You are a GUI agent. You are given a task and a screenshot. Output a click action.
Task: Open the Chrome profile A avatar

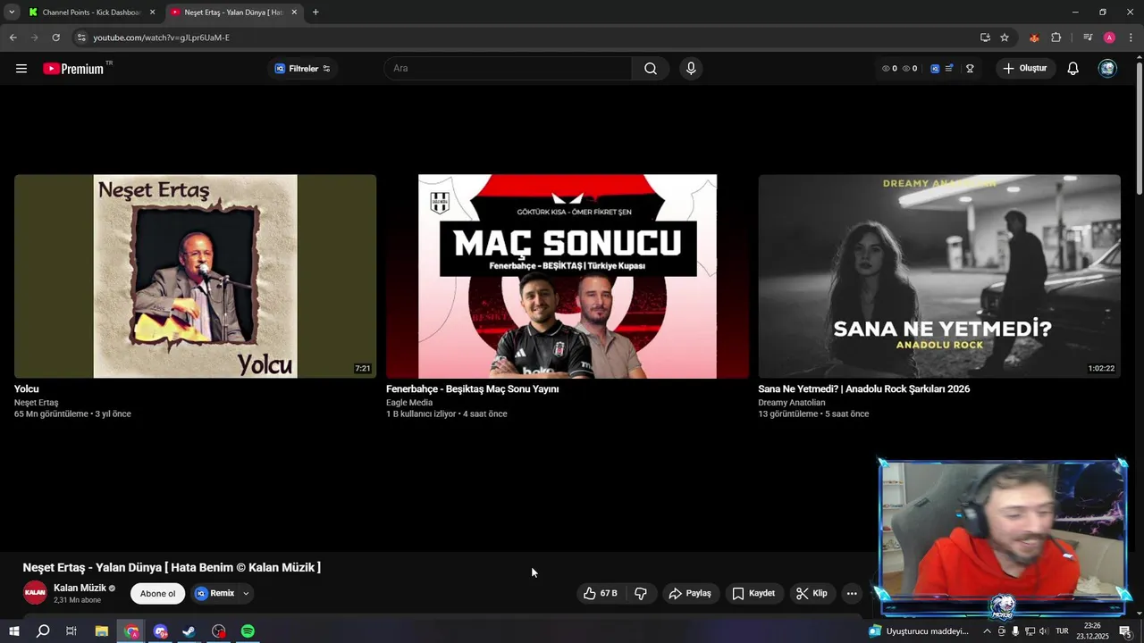[1109, 38]
